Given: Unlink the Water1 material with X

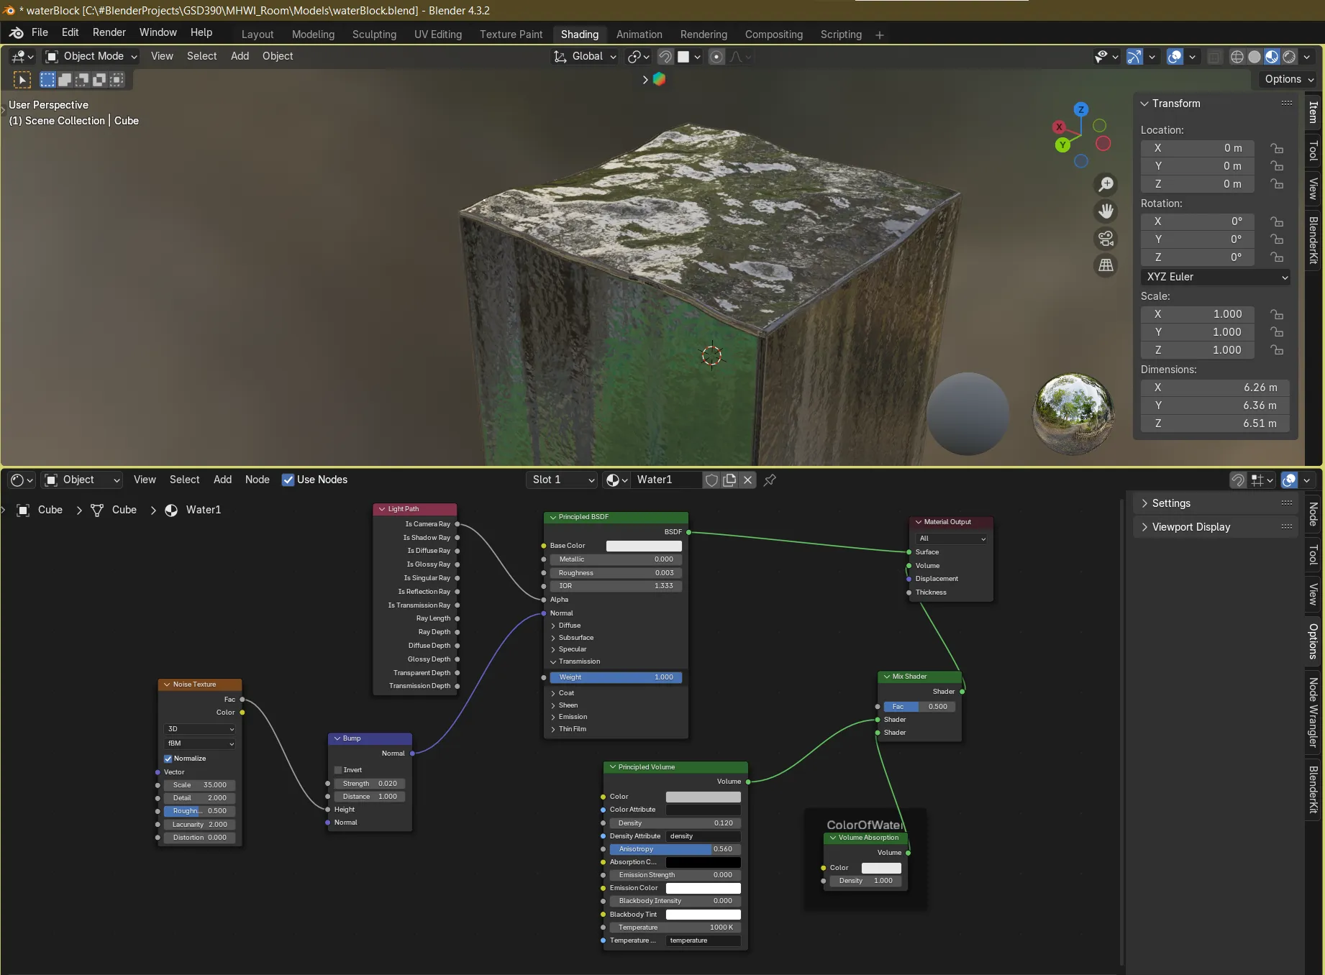Looking at the screenshot, I should tap(747, 480).
